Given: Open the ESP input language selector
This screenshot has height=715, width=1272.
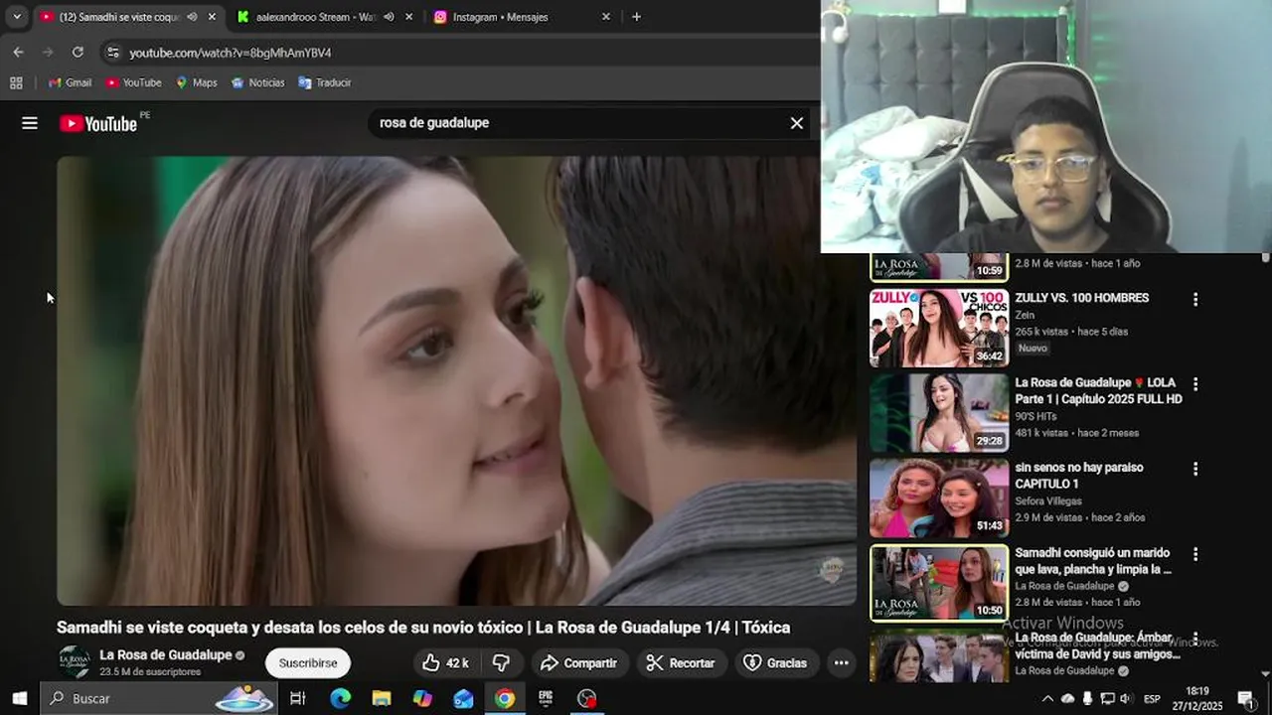Looking at the screenshot, I should tap(1152, 698).
